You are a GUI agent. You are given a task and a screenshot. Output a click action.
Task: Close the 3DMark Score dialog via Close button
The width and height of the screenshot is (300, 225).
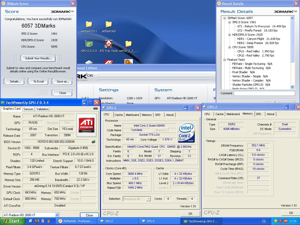coord(63,93)
